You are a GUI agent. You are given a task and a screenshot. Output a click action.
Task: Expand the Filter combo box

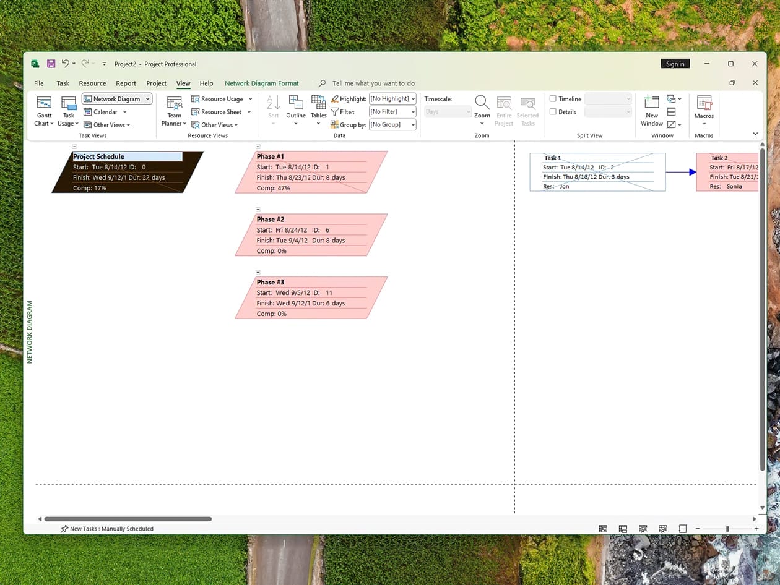pyautogui.click(x=392, y=111)
